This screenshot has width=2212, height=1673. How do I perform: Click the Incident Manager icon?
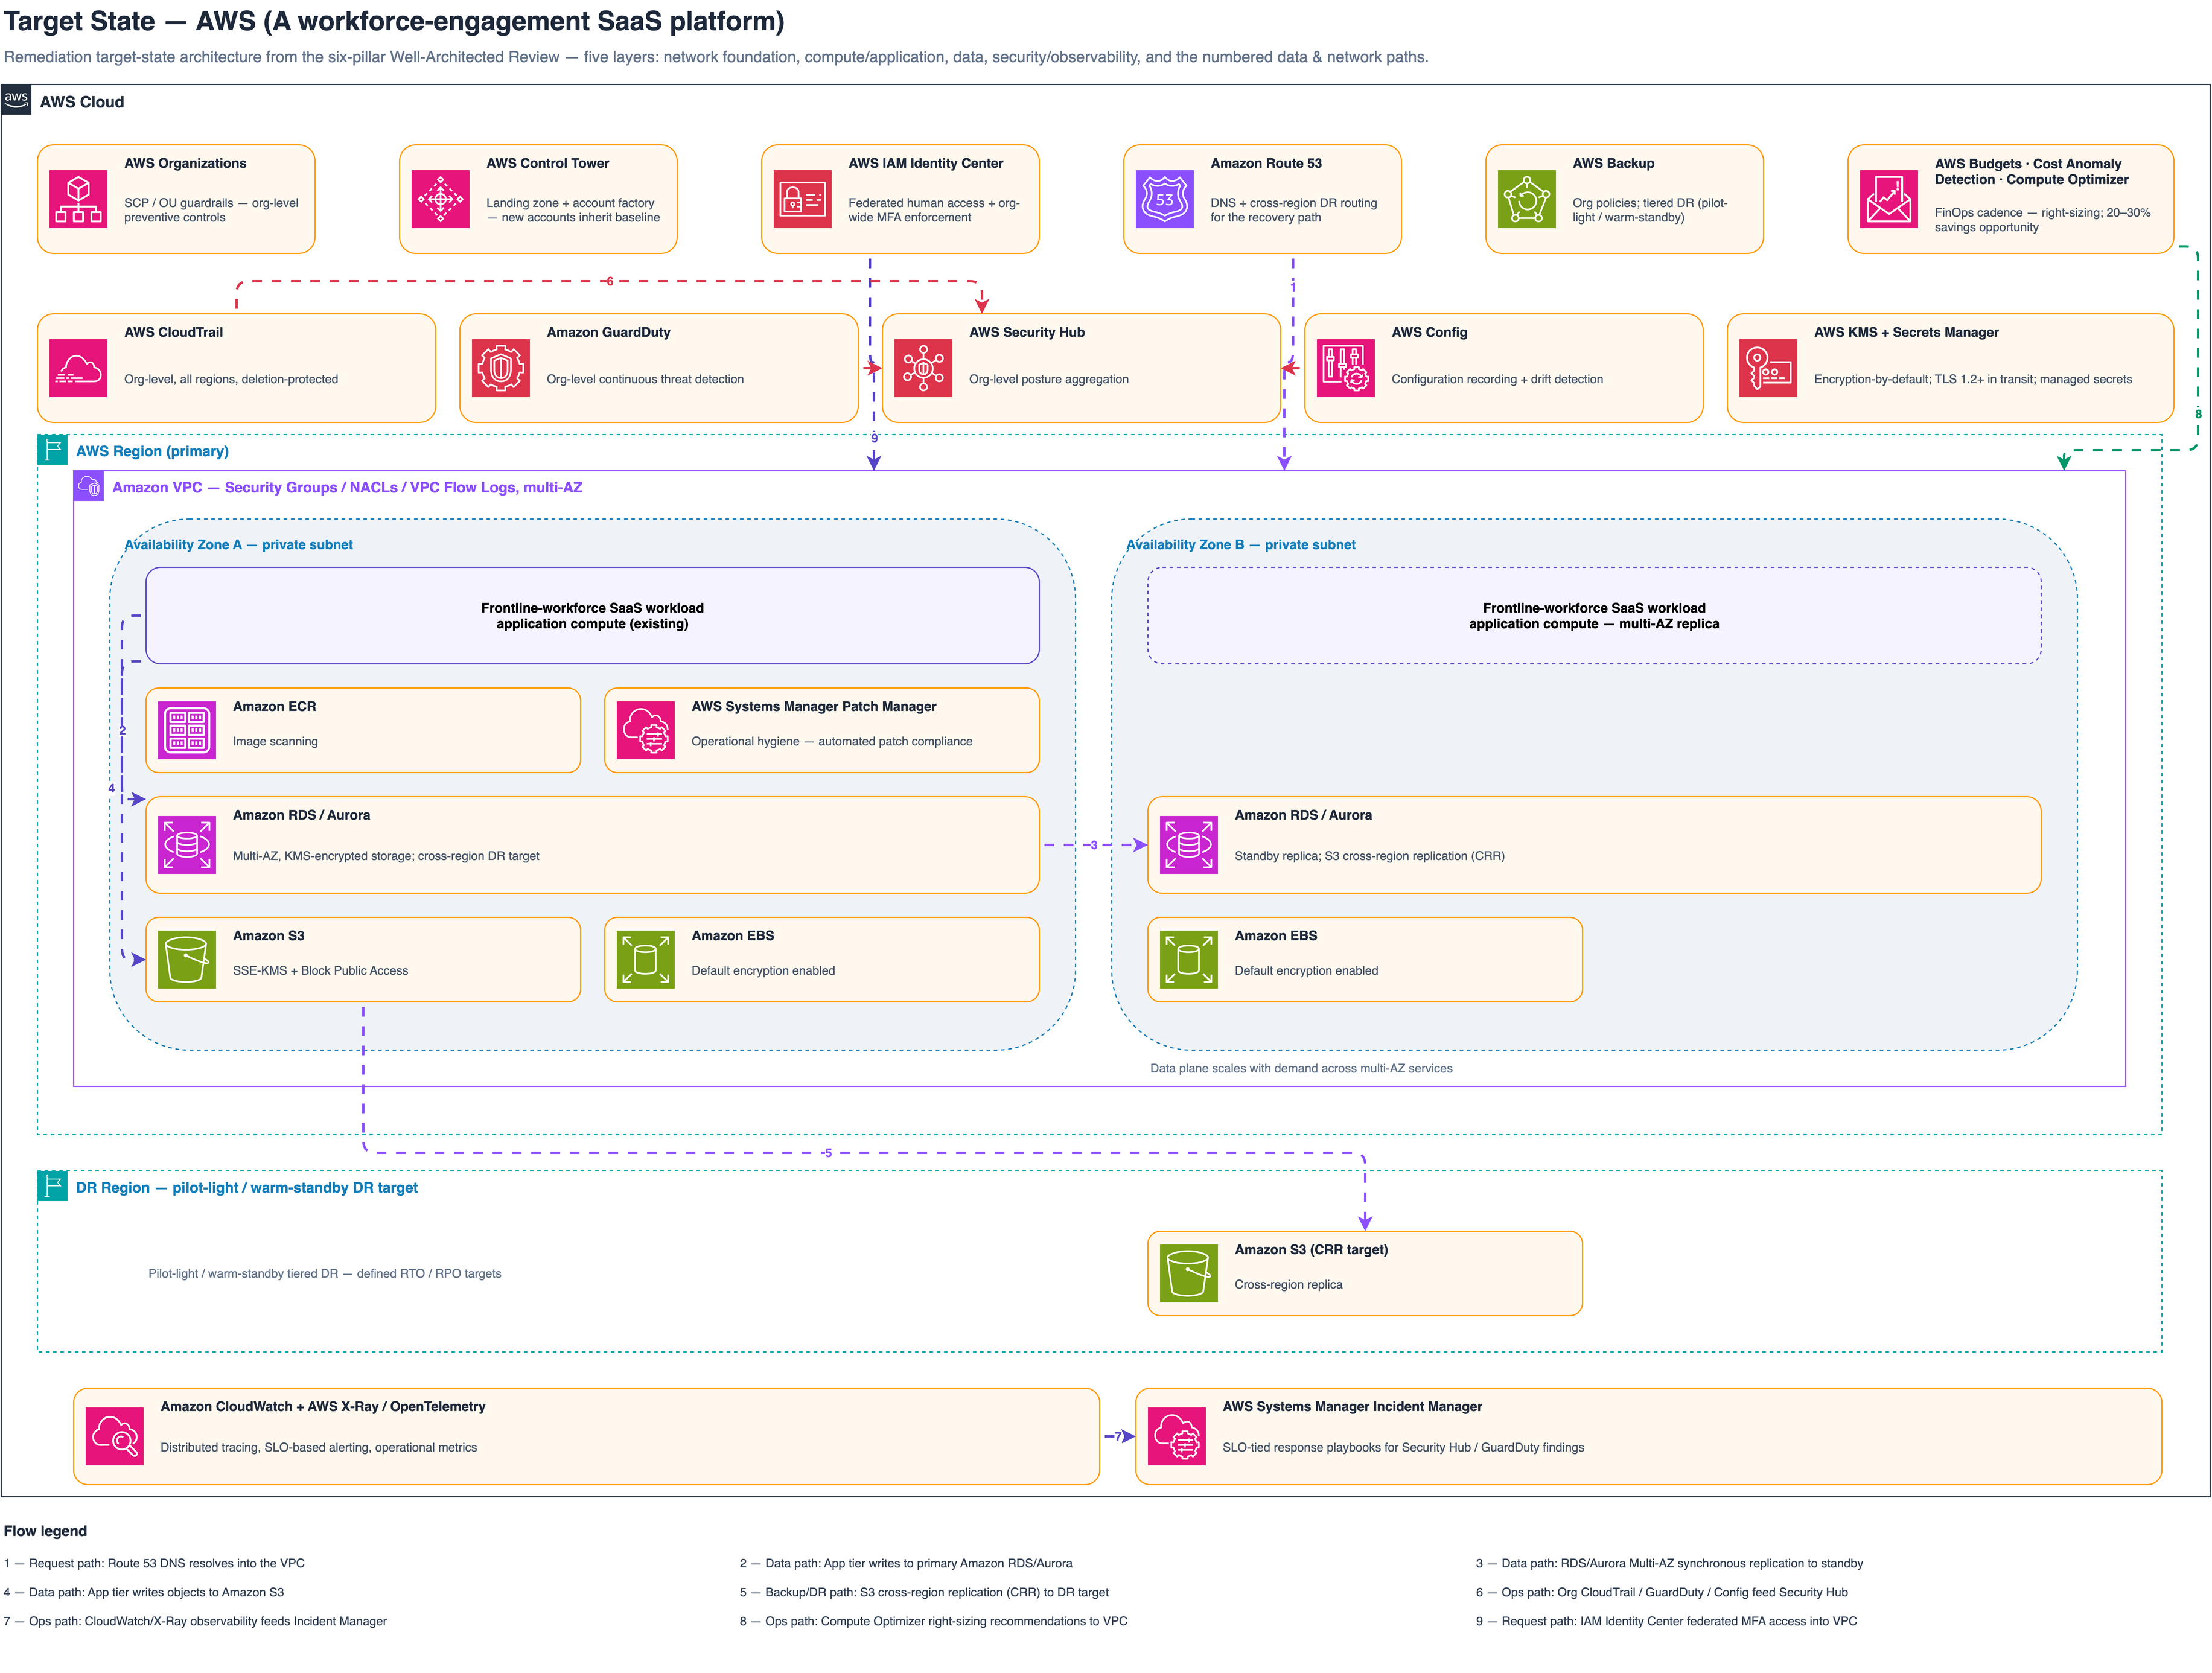point(1177,1437)
